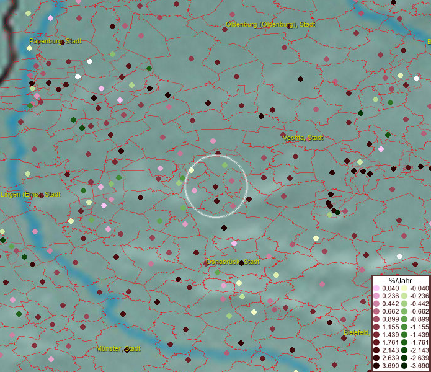The height and width of the screenshot is (372, 431).
Task: Pick the 3.690 darkest maroon legend swatch
Action: [x=376, y=366]
